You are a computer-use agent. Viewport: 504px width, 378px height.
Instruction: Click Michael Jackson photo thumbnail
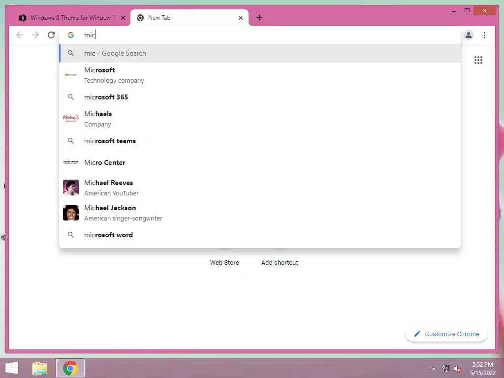pyautogui.click(x=71, y=213)
